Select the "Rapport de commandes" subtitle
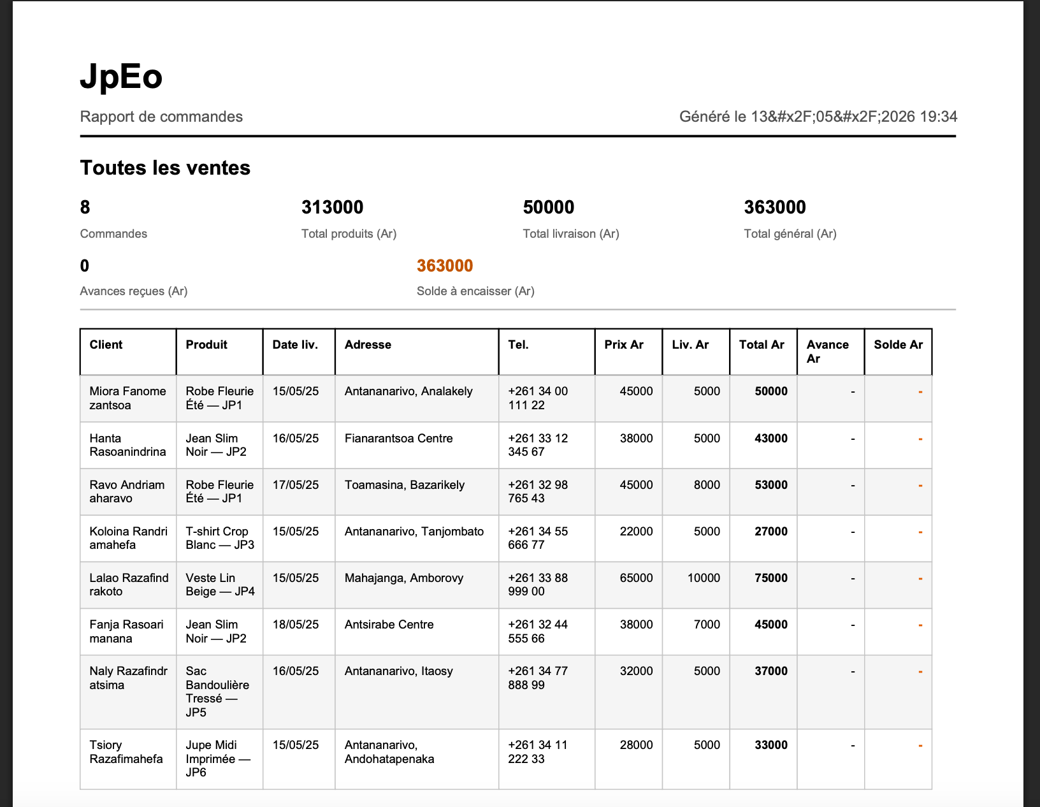This screenshot has width=1040, height=807. 161,117
